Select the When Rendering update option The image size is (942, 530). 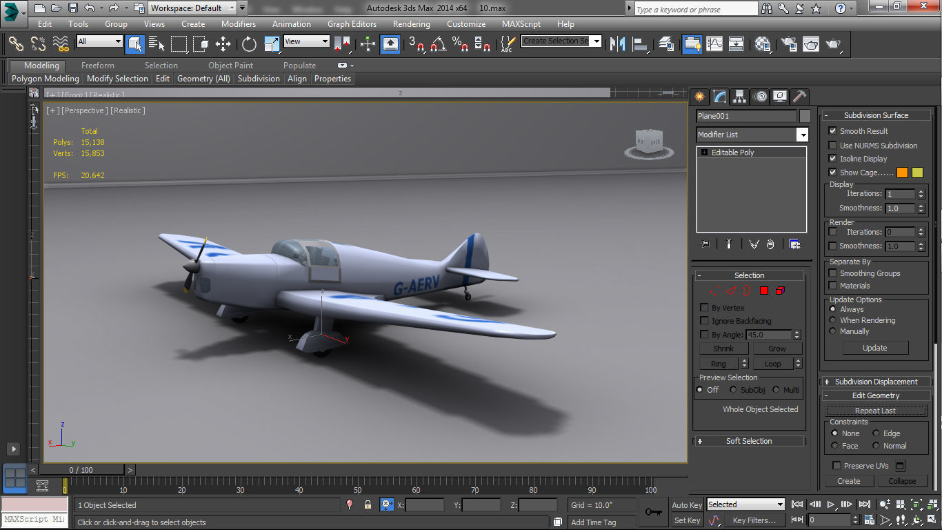pos(833,320)
